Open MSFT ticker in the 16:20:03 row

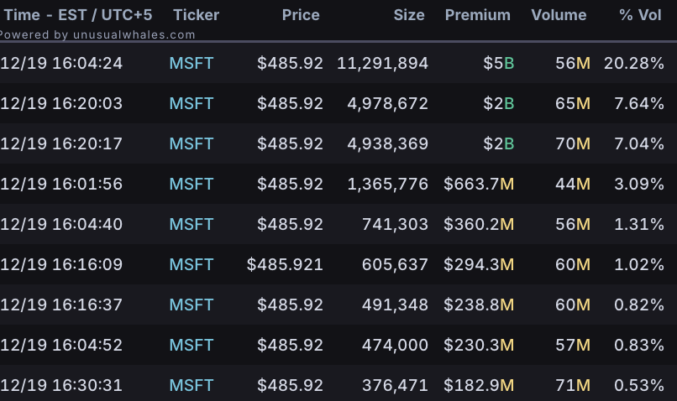tap(192, 103)
